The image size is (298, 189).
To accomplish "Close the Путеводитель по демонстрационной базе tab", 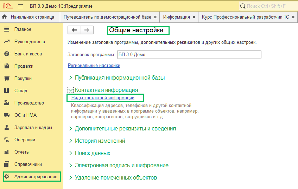I will pos(155,17).
